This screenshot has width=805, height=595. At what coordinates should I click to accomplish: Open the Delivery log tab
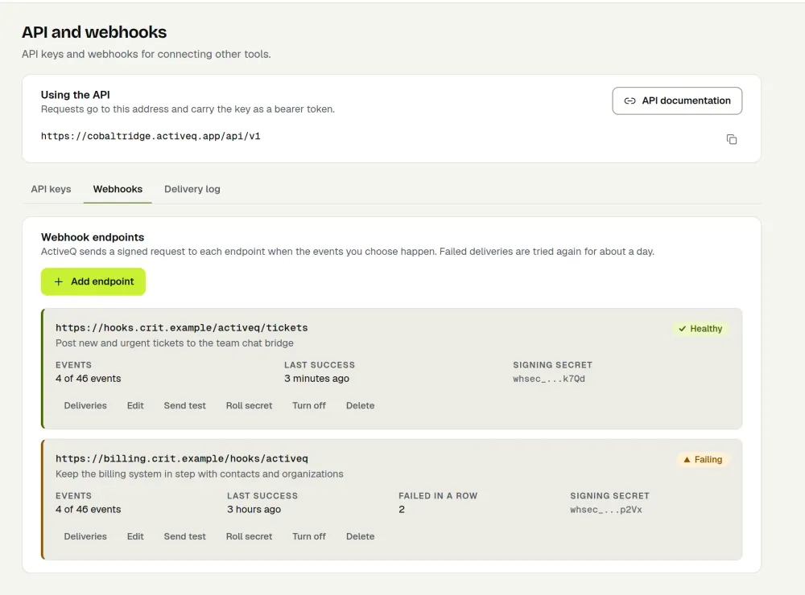tap(192, 189)
